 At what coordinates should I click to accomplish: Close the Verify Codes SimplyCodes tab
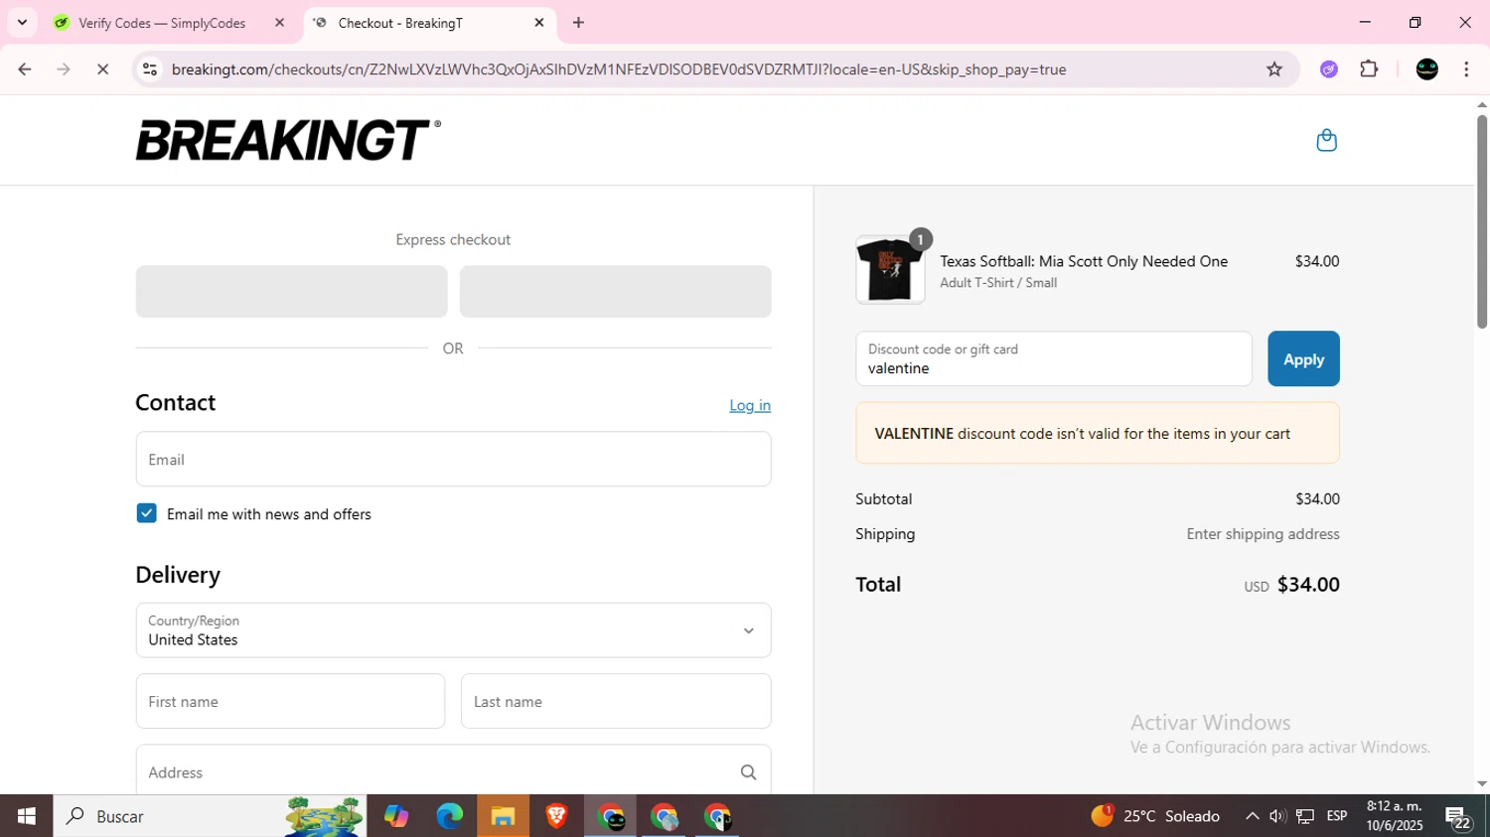coord(279,23)
